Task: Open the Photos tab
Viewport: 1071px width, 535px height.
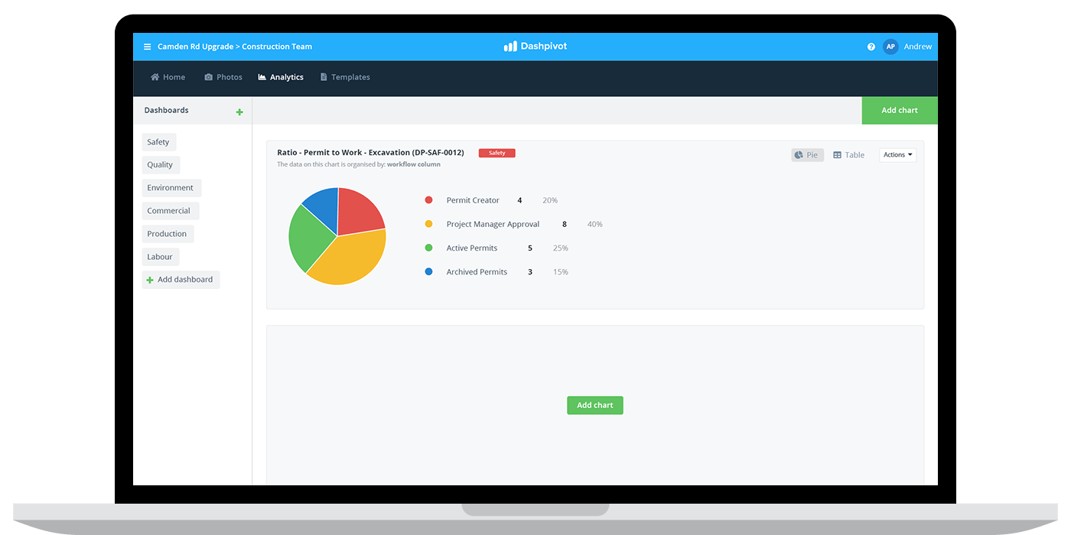Action: click(x=223, y=77)
